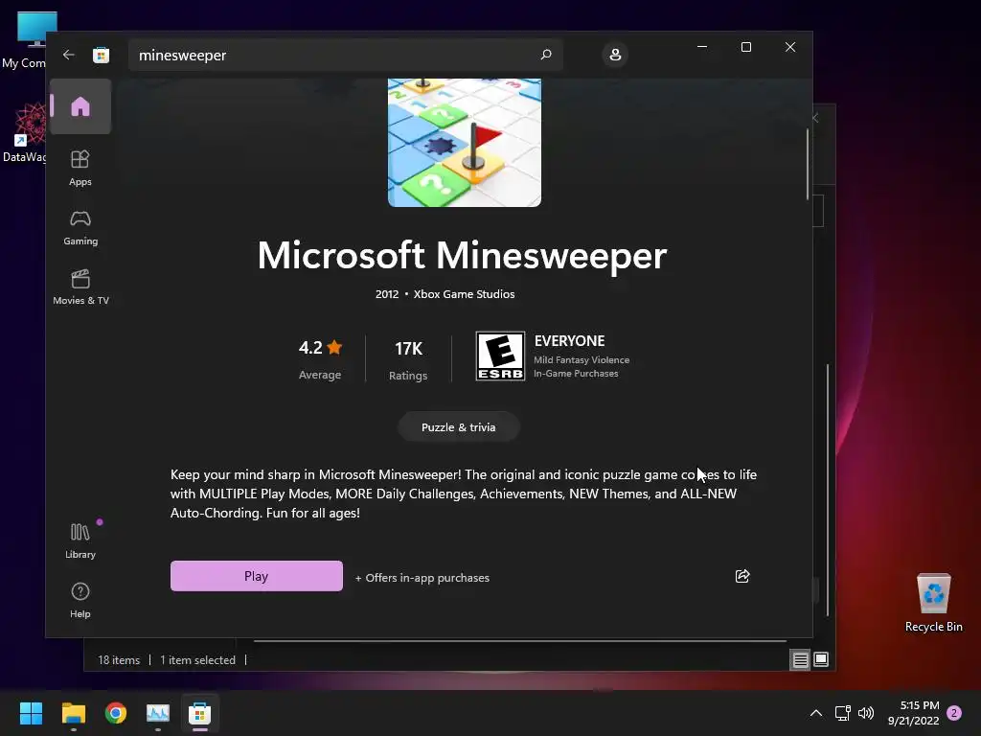Minimize the Microsoft Store window
Image resolution: width=981 pixels, height=736 pixels.
(702, 47)
